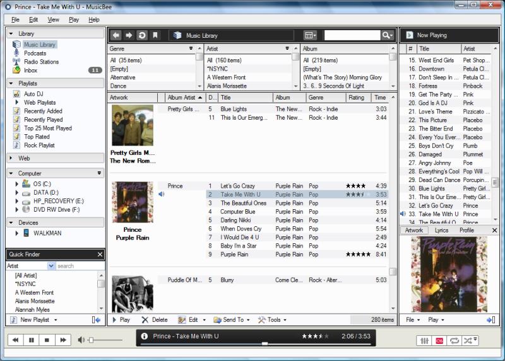Click the Last.fm scrobble icon
This screenshot has width=505, height=361.
[x=439, y=340]
